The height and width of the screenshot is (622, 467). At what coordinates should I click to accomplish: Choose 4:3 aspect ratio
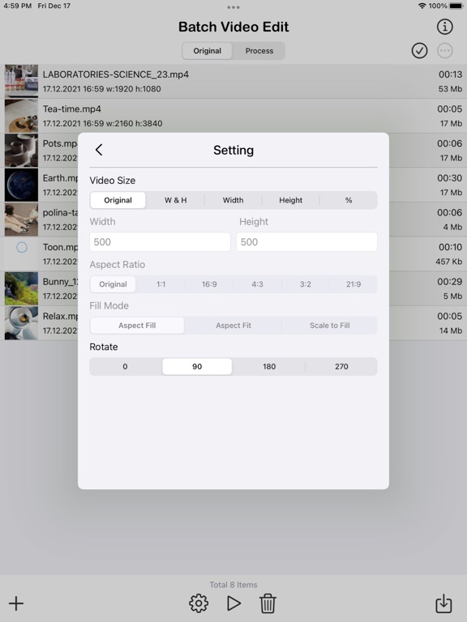click(x=257, y=284)
